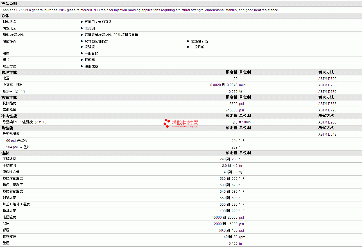The height and width of the screenshot is (247, 362).
Task: Select the "射嘴温度" row label
Action: pos(10,198)
